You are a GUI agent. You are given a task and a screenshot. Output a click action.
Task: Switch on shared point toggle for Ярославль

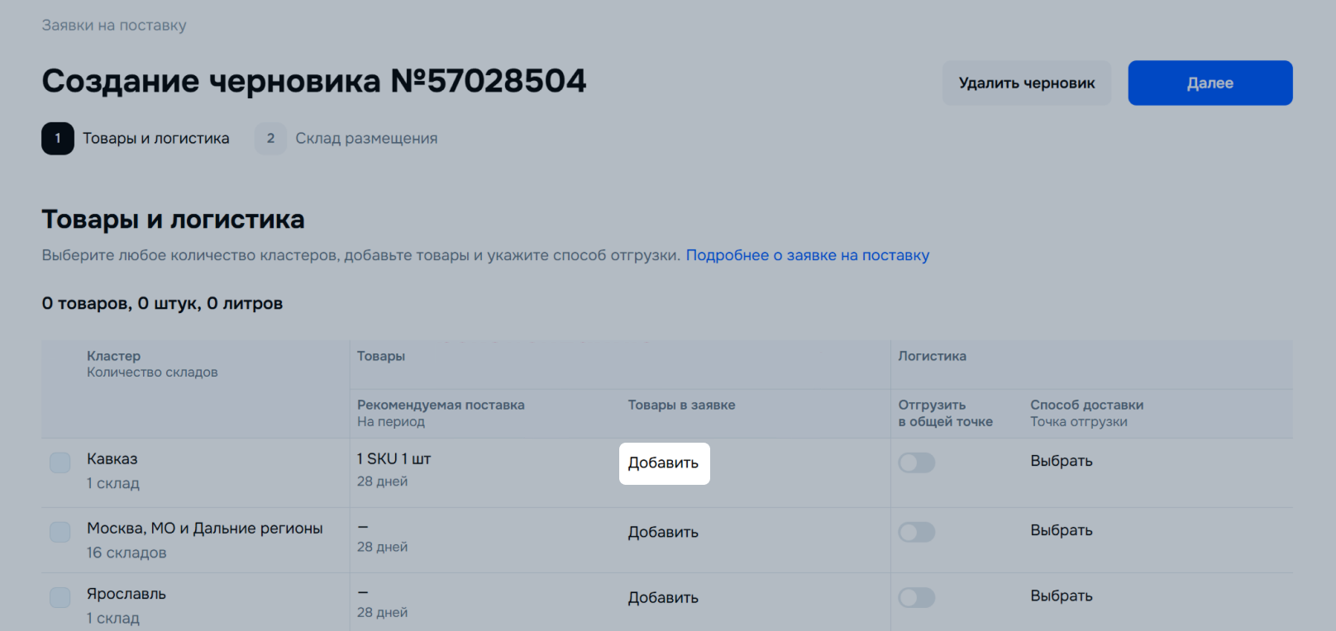(x=917, y=597)
